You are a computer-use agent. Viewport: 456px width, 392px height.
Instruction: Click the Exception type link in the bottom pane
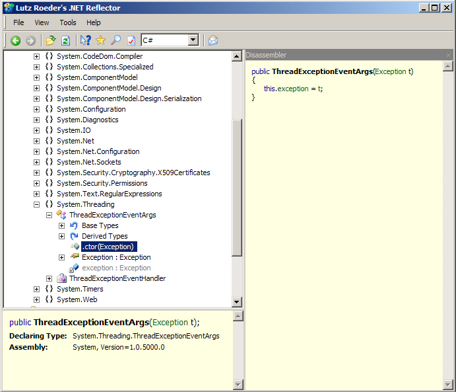tap(170, 323)
